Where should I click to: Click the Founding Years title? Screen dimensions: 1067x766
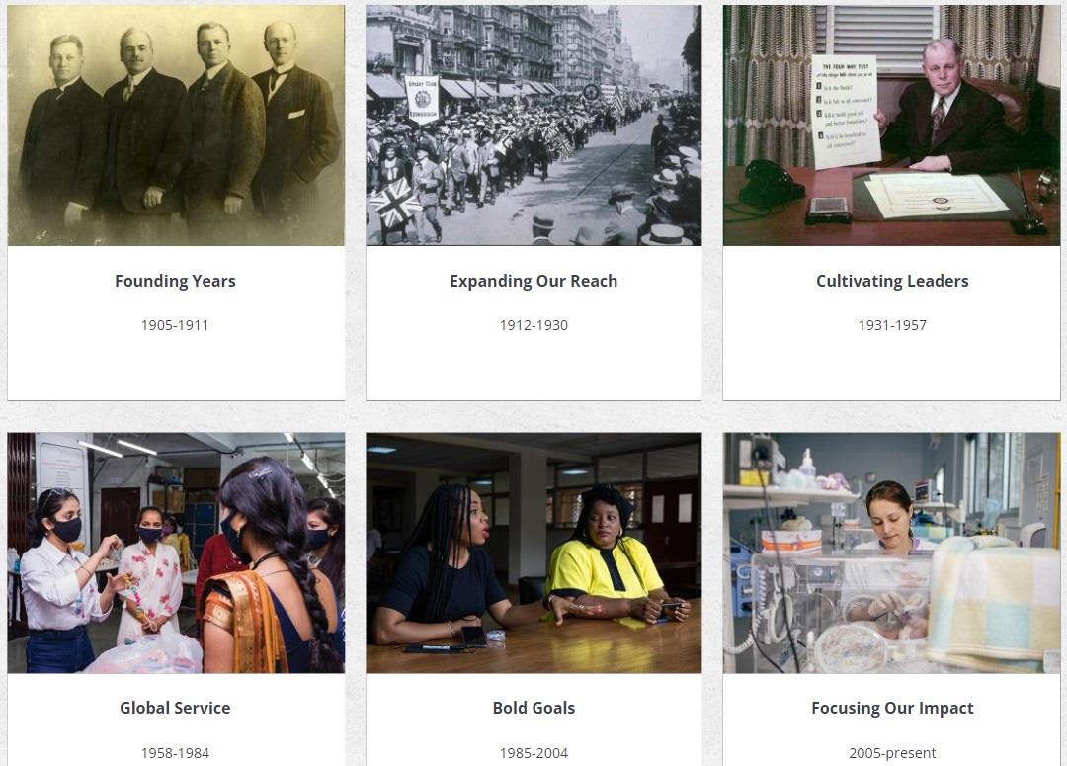pyautogui.click(x=176, y=281)
